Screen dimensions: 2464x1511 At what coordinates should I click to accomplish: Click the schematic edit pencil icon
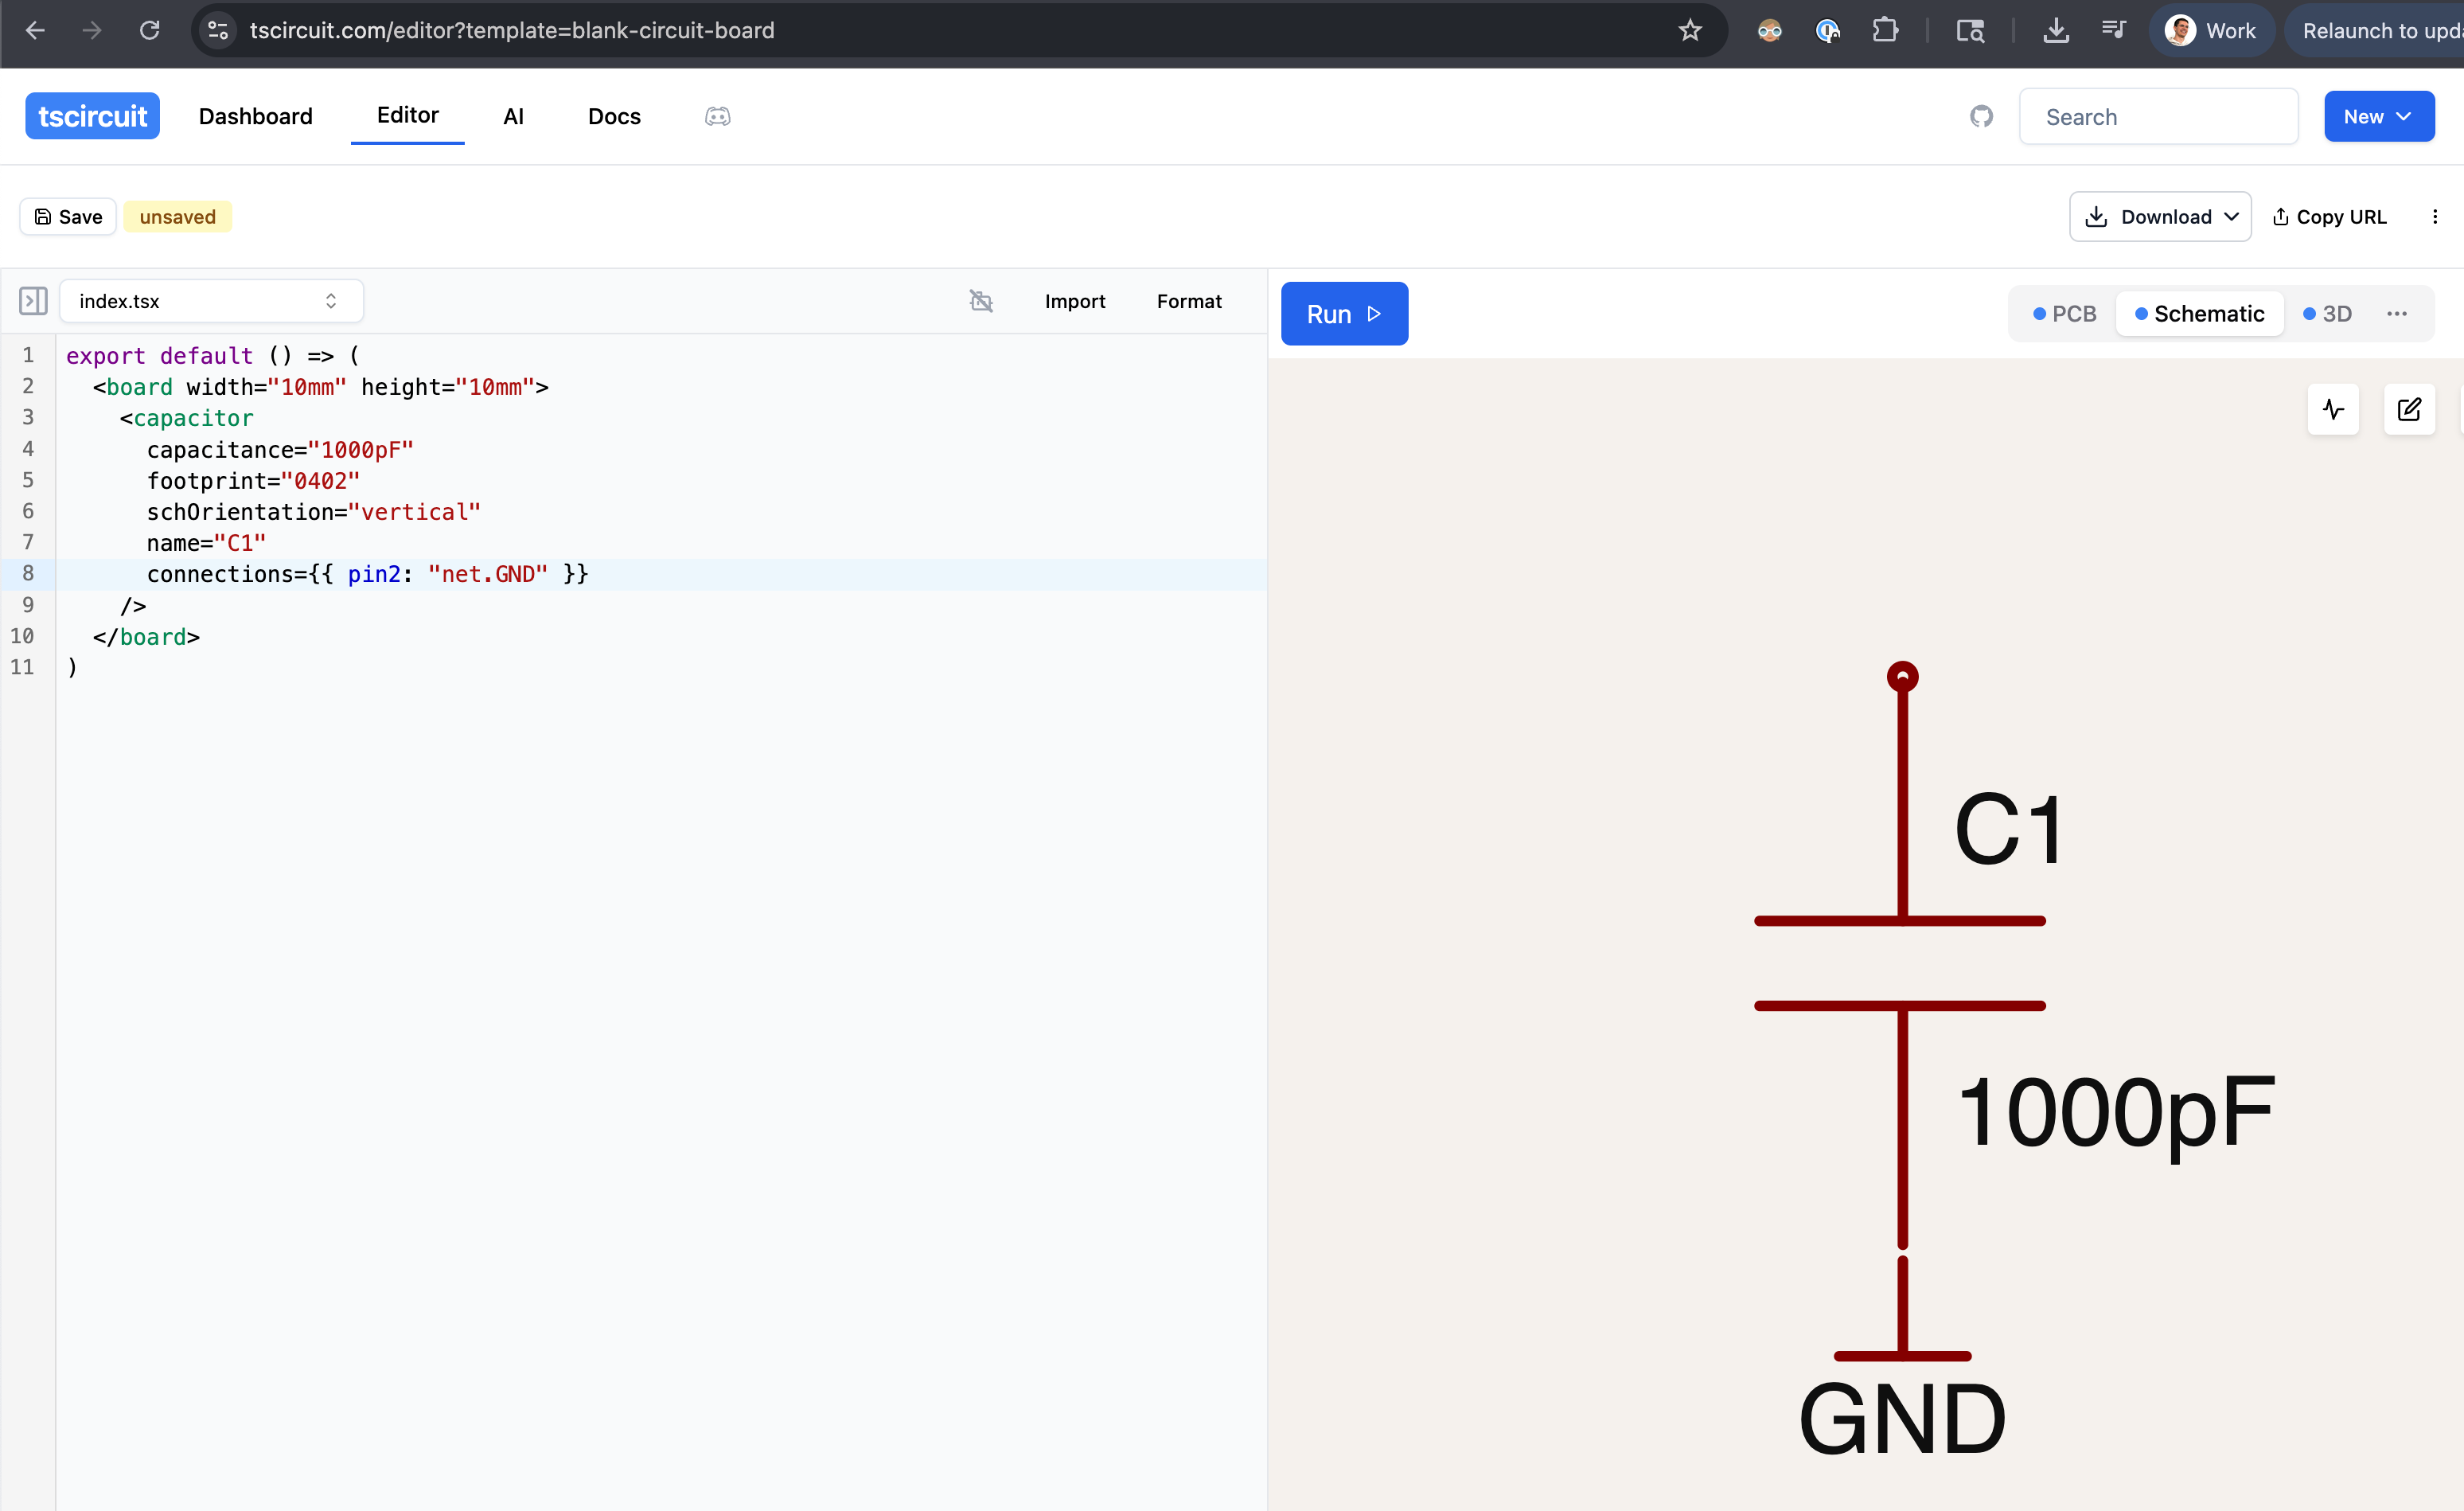tap(2408, 409)
